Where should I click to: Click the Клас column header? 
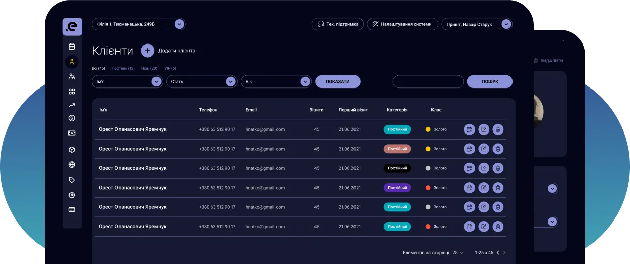(x=436, y=110)
